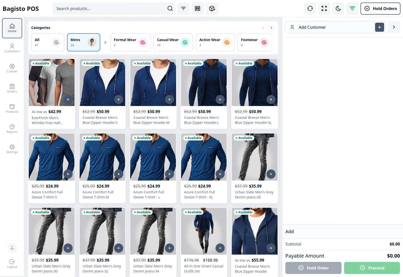Select the Active Wear category

pyautogui.click(x=215, y=42)
